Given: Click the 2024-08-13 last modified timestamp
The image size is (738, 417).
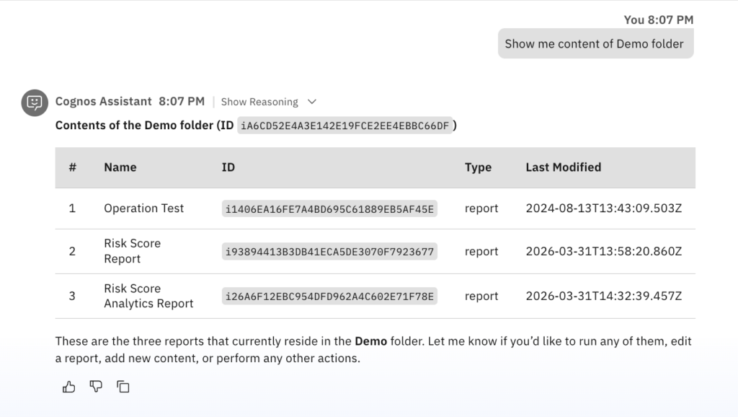Looking at the screenshot, I should (603, 208).
